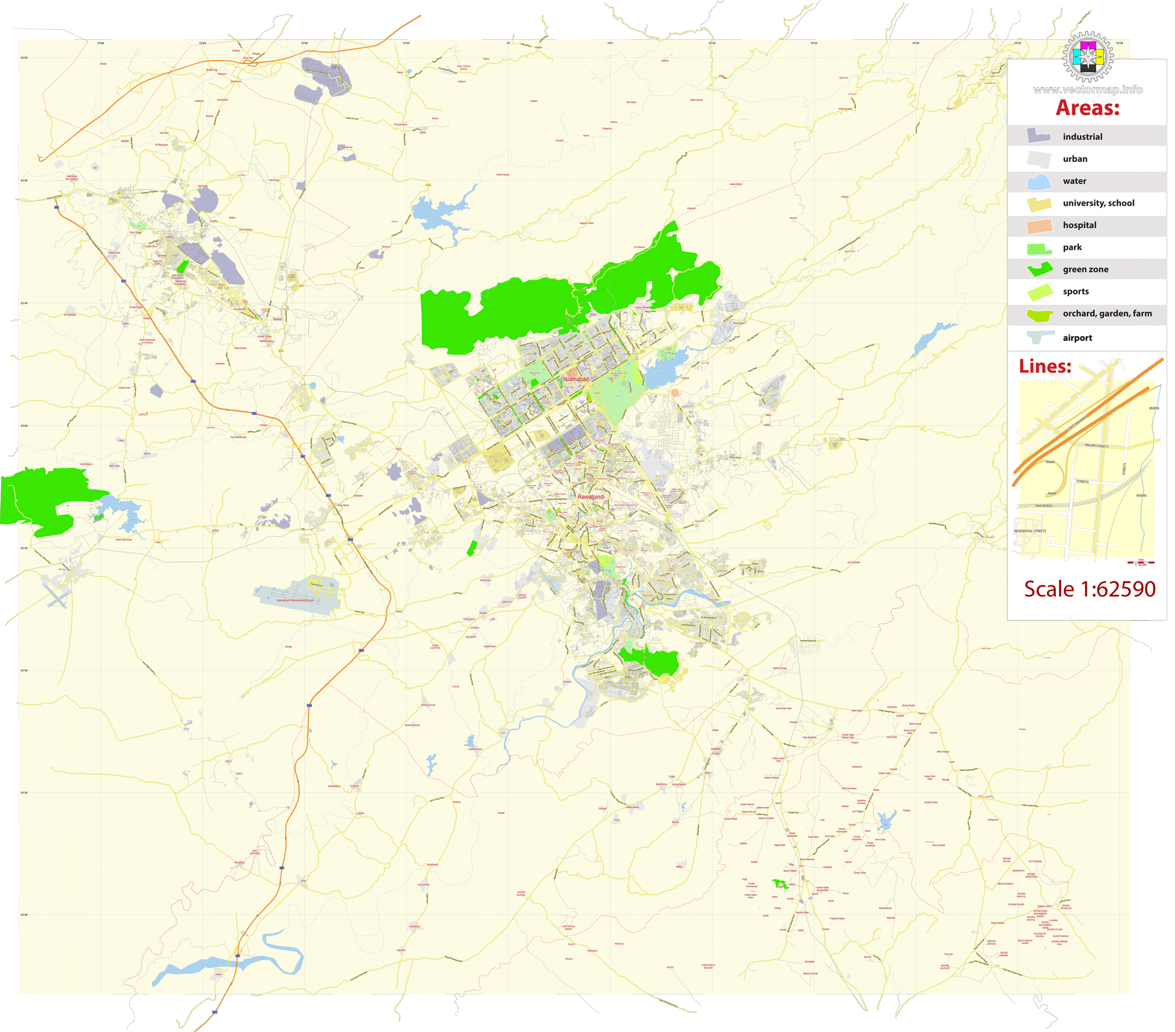Click the Islamabad city label on the map
Viewport: 1175px width, 1032px height.
click(576, 380)
